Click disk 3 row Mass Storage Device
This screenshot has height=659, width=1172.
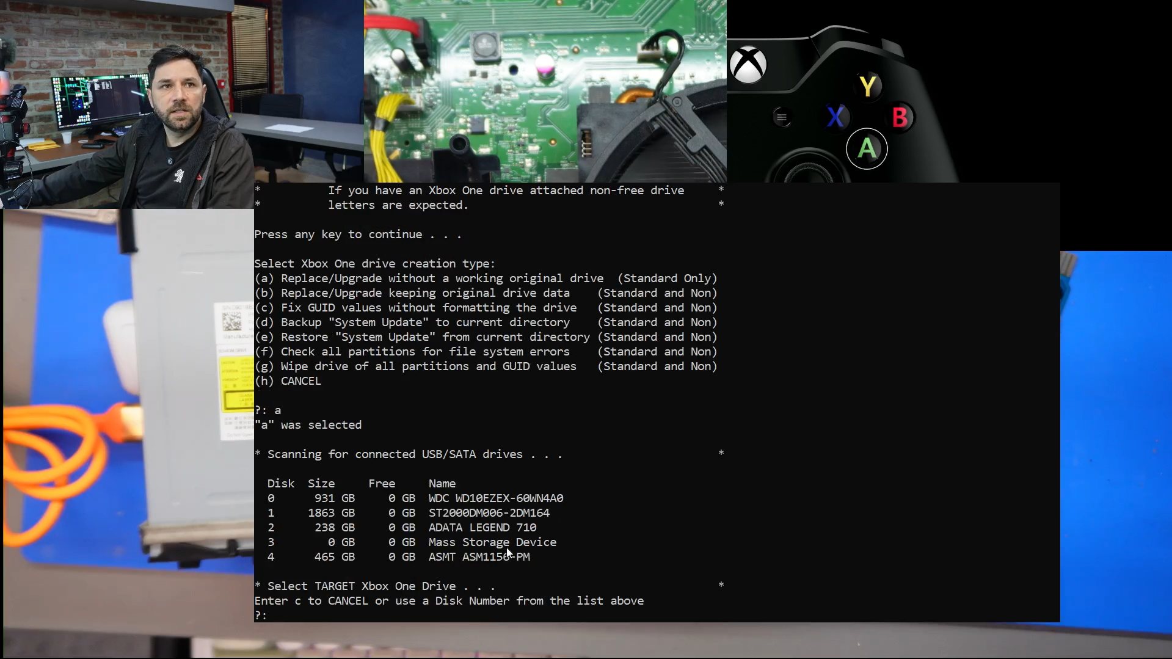[x=412, y=542]
